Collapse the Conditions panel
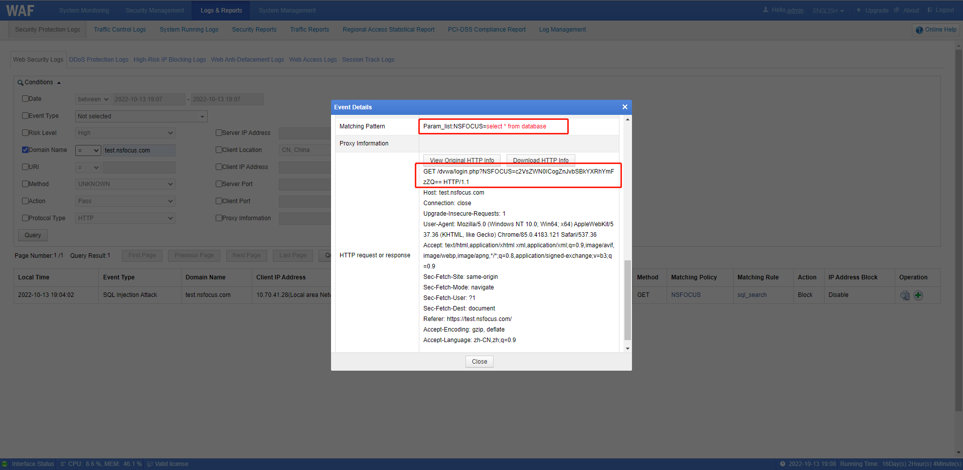Viewport: 963px width, 470px height. [x=59, y=83]
